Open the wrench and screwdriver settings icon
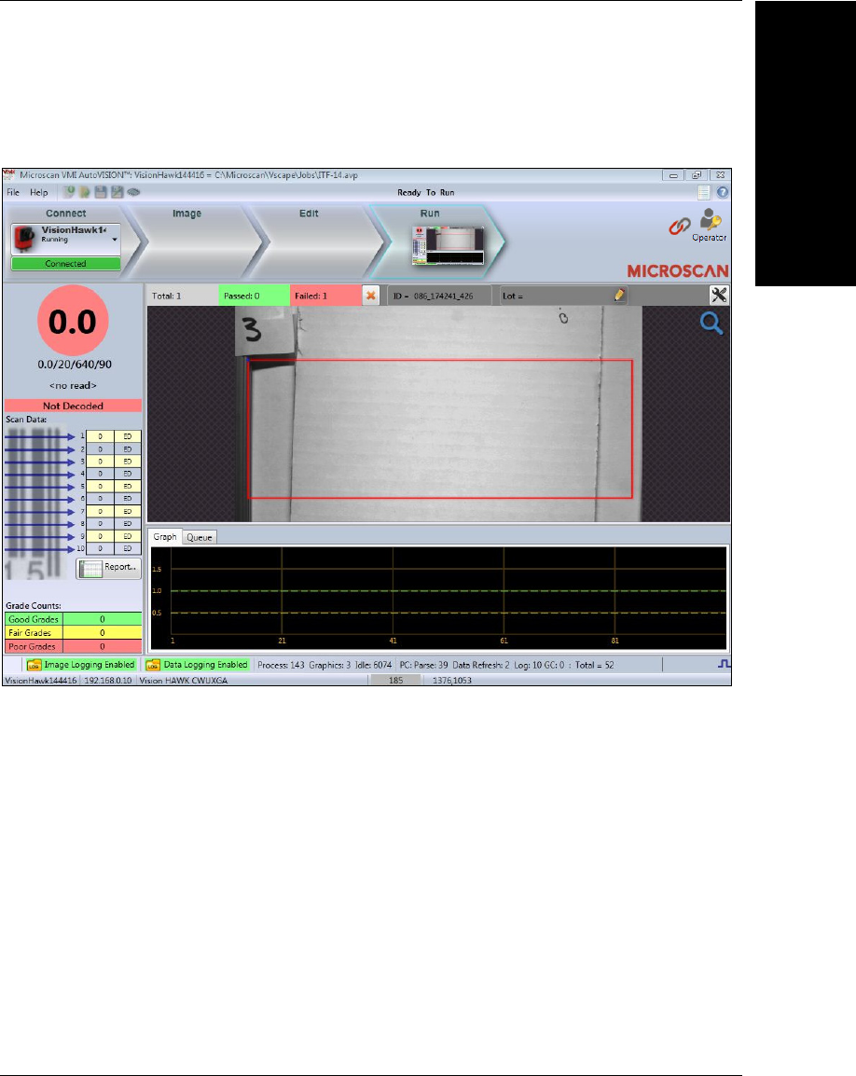 click(719, 295)
